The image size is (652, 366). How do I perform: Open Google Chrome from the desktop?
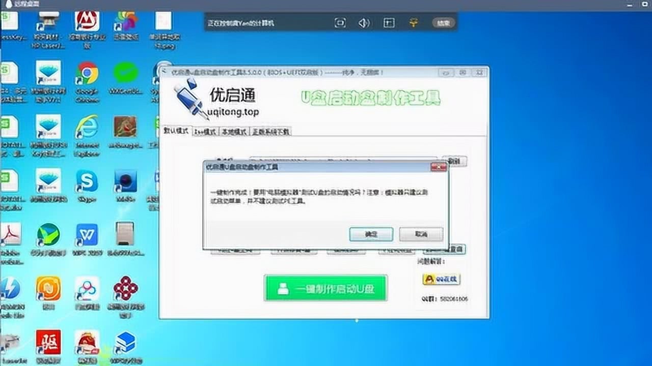coord(87,74)
